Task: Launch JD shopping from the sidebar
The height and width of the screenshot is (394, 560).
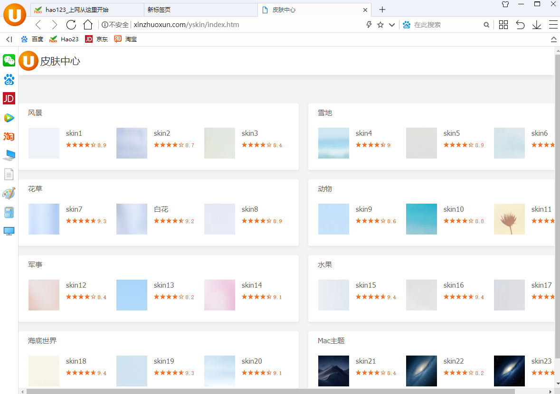Action: point(9,98)
